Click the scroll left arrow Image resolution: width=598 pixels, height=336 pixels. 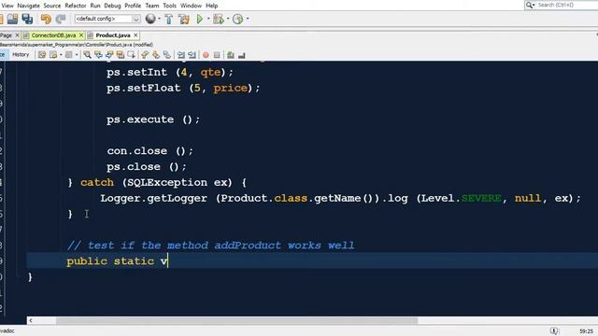(31, 320)
